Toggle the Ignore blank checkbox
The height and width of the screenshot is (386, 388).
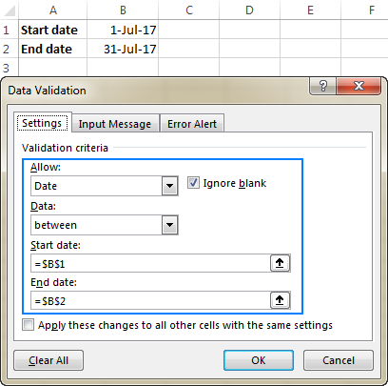click(x=193, y=183)
